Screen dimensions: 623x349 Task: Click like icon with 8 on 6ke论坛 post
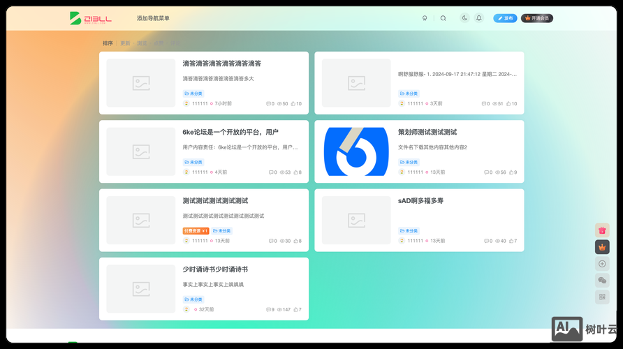click(x=295, y=172)
